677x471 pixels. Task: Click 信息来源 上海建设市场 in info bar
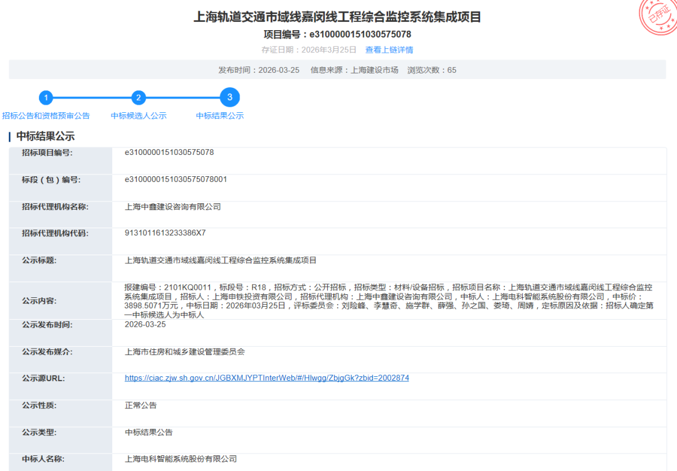click(x=354, y=70)
